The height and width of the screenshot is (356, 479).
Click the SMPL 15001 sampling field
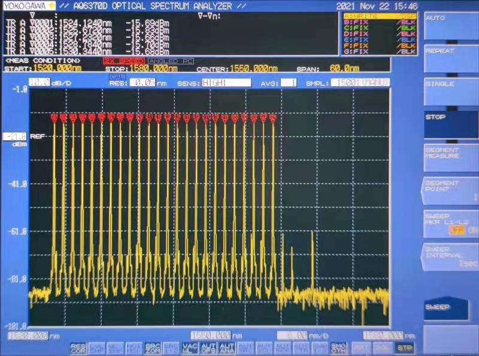[360, 83]
